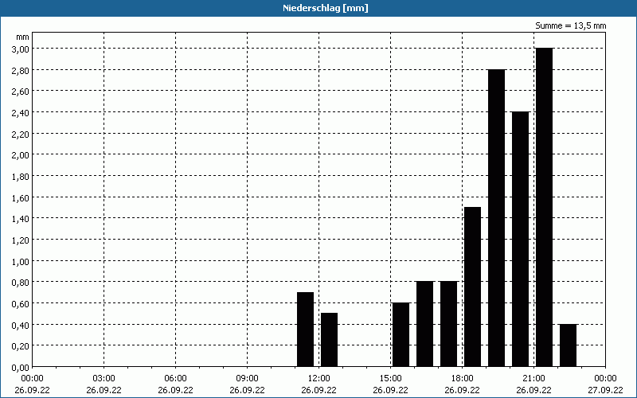The width and height of the screenshot is (637, 398).
Task: Click the 26.09.22 date under 12:00
Action: pos(319,390)
